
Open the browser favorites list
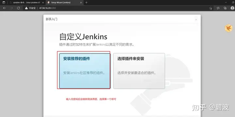coord(218,8)
